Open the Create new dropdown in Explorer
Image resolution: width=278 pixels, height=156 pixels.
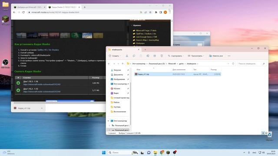click(x=115, y=56)
